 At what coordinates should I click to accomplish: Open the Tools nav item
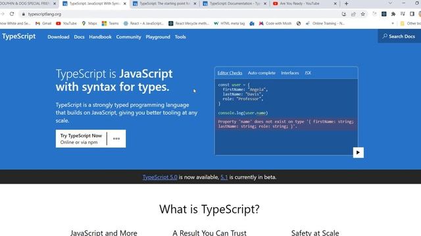tap(180, 37)
